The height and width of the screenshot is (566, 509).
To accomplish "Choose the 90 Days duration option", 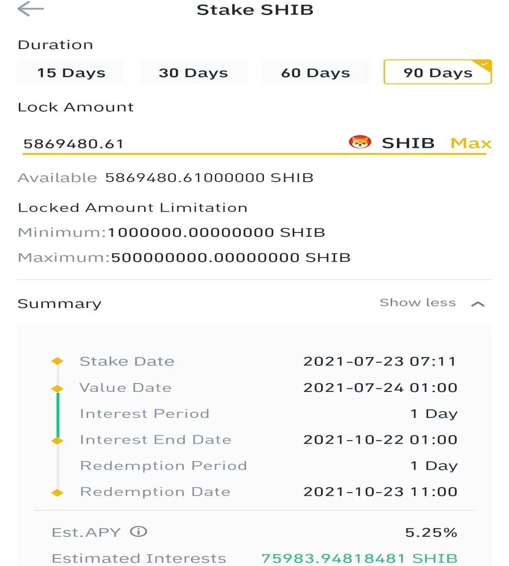I will (438, 72).
